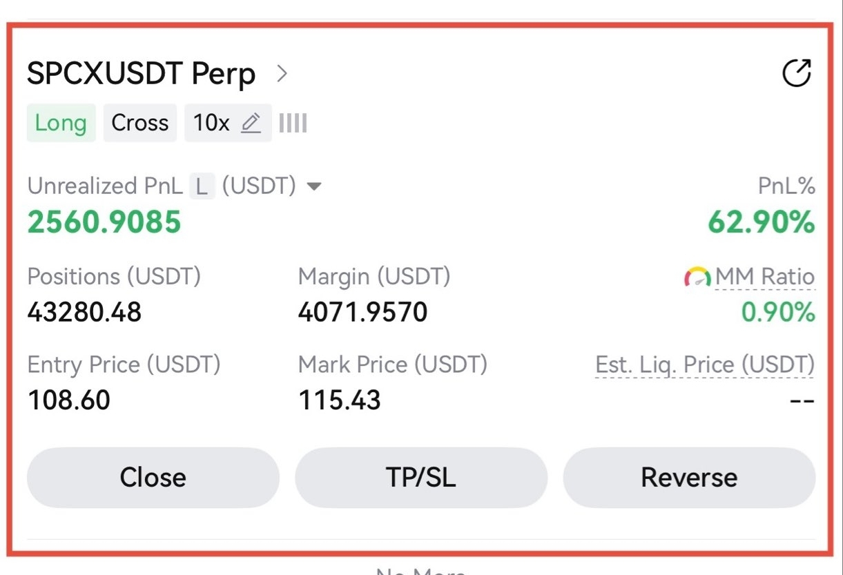Tap the L badge beside Unrealized PnL
This screenshot has width=843, height=575.
point(202,186)
